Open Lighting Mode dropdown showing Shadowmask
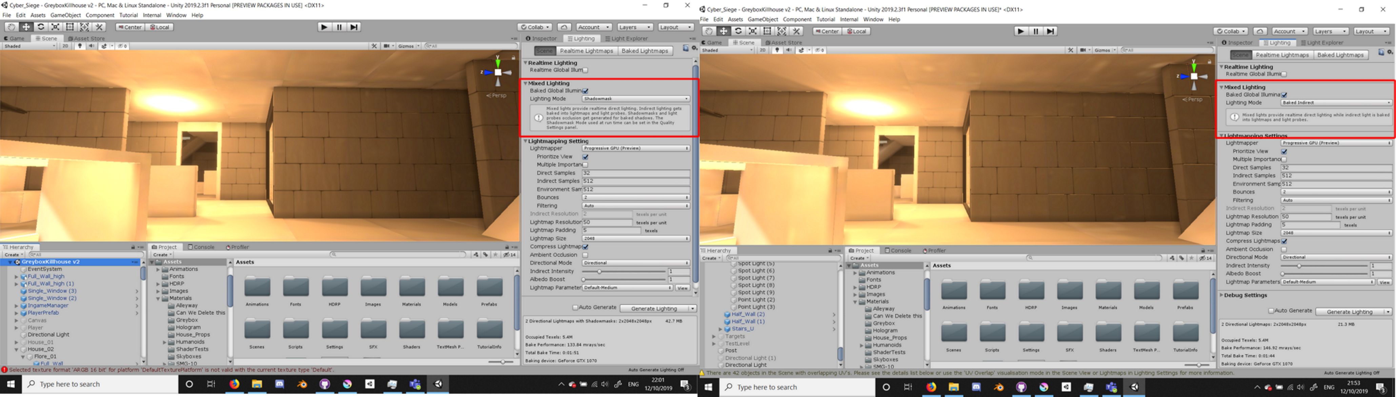Image resolution: width=1396 pixels, height=397 pixels. point(636,99)
